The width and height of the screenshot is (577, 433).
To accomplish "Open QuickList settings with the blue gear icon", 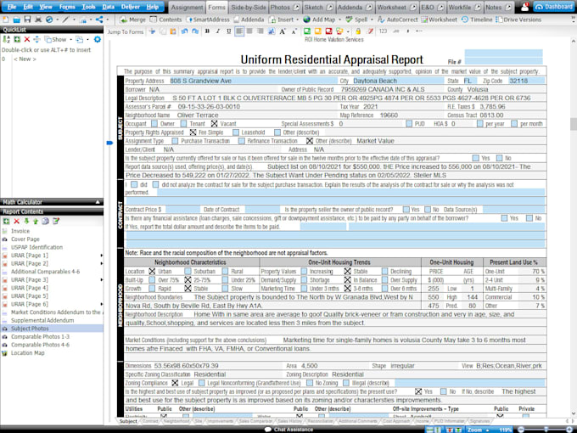I will pyautogui.click(x=97, y=39).
